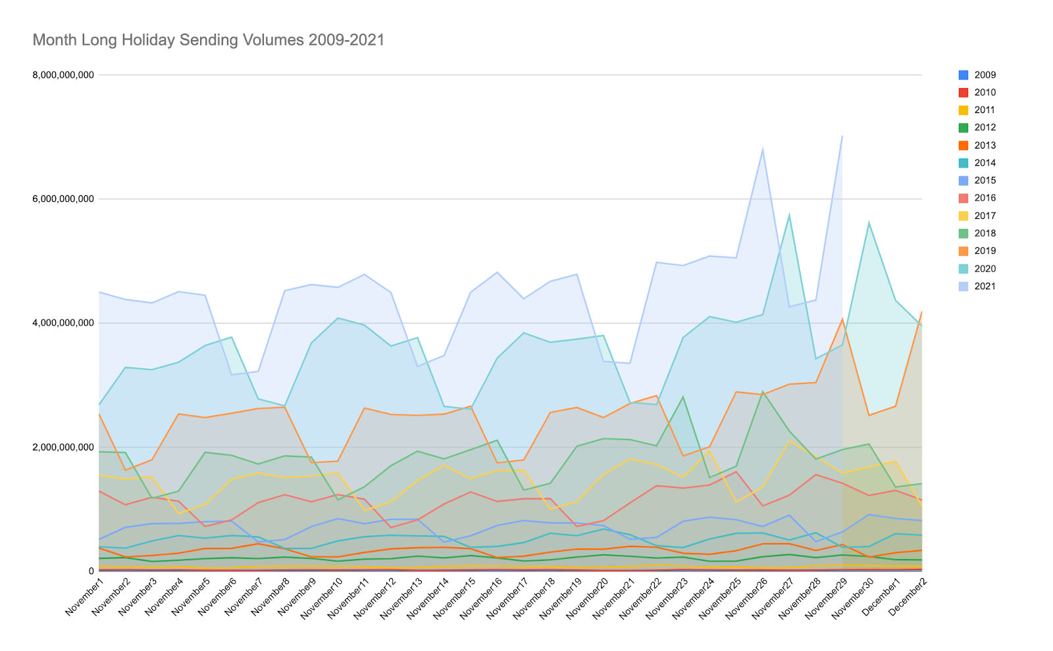Select the 2020 legend swatch
Image resolution: width=1053 pixels, height=651 pixels.
963,269
